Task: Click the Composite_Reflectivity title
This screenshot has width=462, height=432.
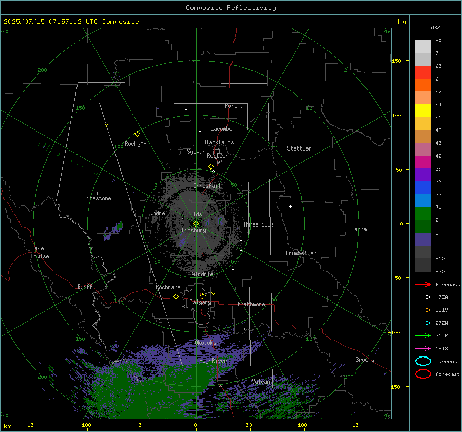Action: pyautogui.click(x=231, y=8)
